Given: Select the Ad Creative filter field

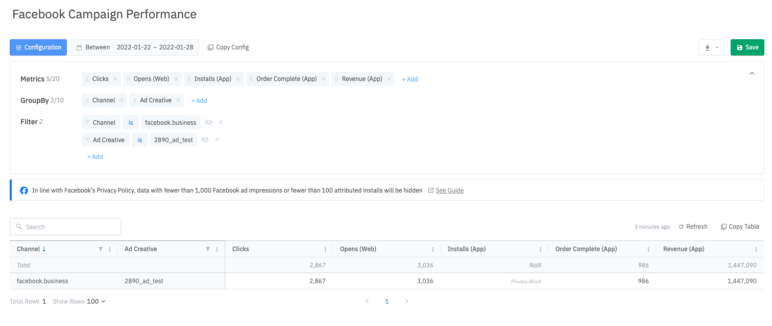Looking at the screenshot, I should (106, 140).
